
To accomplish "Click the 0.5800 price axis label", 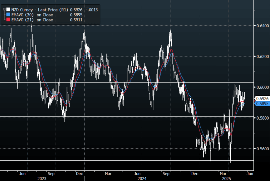I will [x=262, y=118].
